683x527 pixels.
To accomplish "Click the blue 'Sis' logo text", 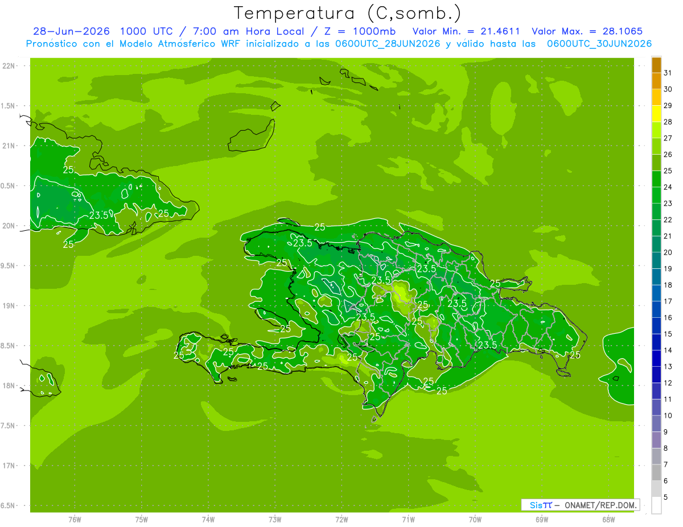I will (536, 505).
